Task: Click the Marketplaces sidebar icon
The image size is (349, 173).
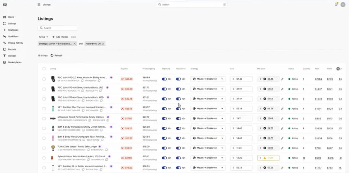Action: point(4,62)
